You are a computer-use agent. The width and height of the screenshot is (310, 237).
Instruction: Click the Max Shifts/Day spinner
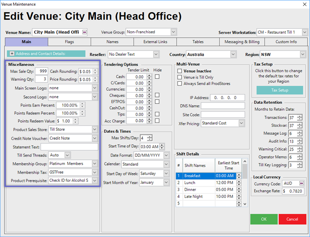(x=150, y=138)
